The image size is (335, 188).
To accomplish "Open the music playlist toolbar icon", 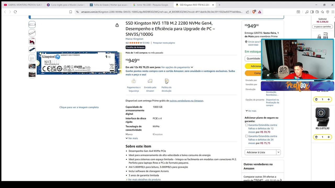I will (x=307, y=12).
